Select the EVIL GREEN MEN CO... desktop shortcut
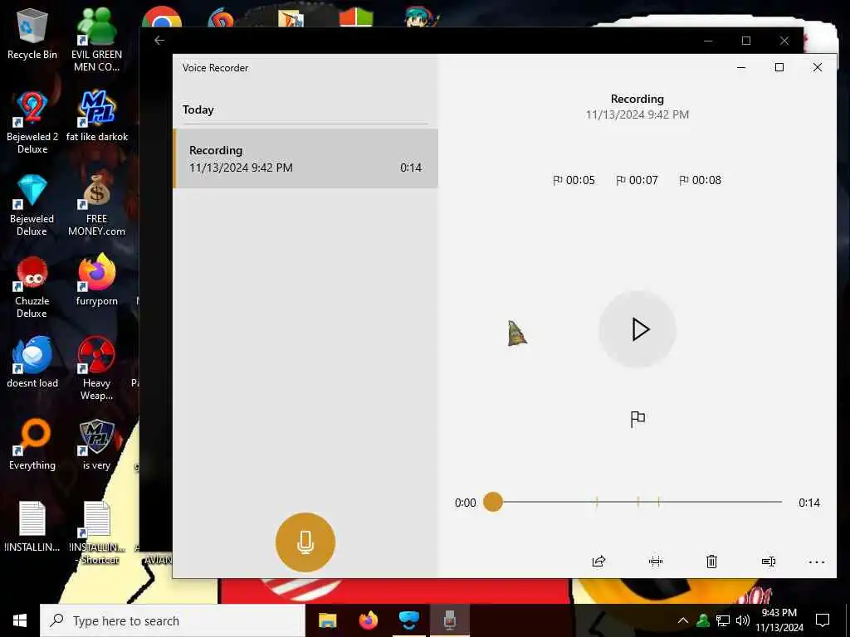850x637 pixels. click(x=96, y=40)
